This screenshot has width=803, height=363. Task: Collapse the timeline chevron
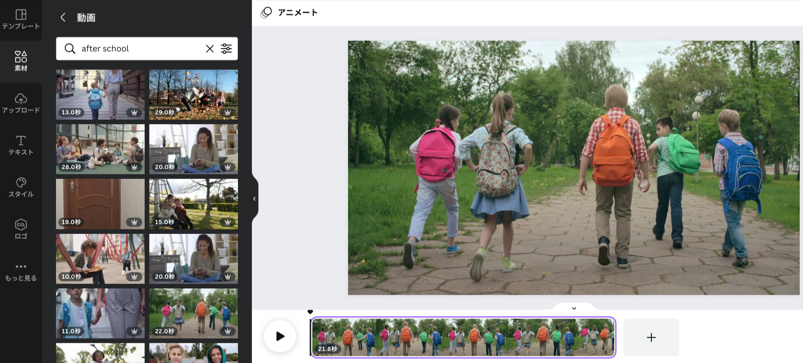[574, 308]
